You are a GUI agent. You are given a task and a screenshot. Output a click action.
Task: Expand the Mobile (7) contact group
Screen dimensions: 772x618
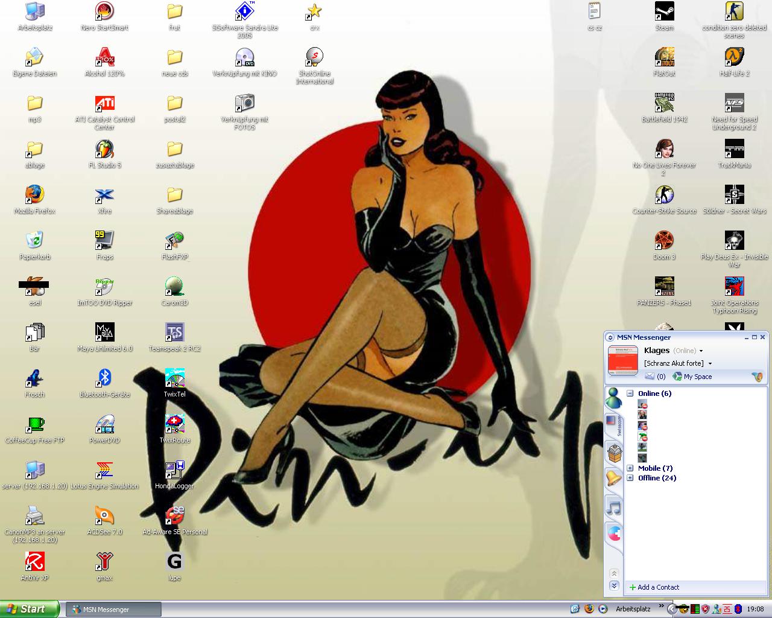click(630, 468)
